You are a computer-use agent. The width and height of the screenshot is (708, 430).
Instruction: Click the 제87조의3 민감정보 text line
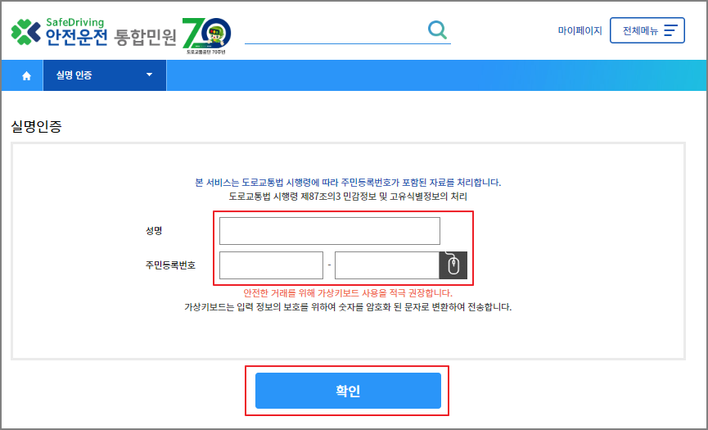click(348, 197)
